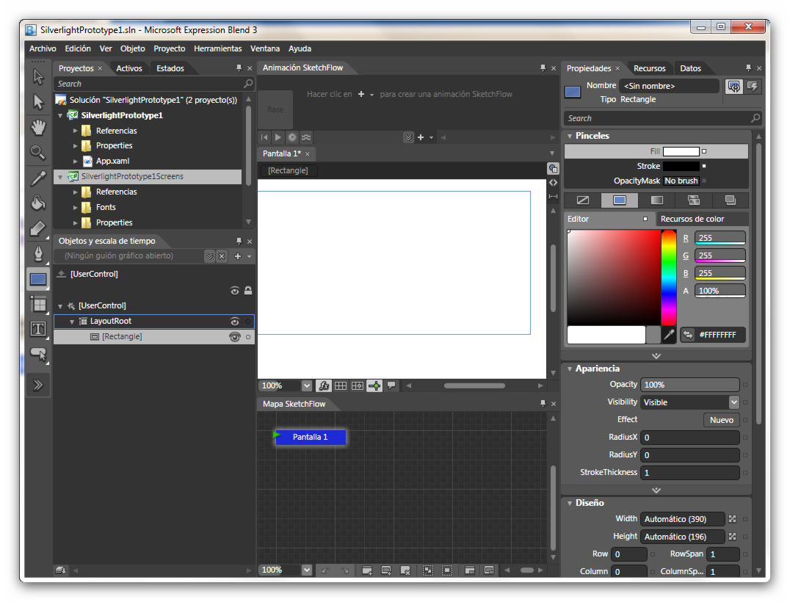Image resolution: width=790 pixels, height=602 pixels.
Task: Select the Pan hand tool
Action: [x=38, y=127]
